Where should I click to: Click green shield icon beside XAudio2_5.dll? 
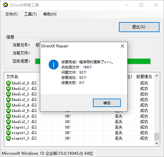tap(8, 111)
